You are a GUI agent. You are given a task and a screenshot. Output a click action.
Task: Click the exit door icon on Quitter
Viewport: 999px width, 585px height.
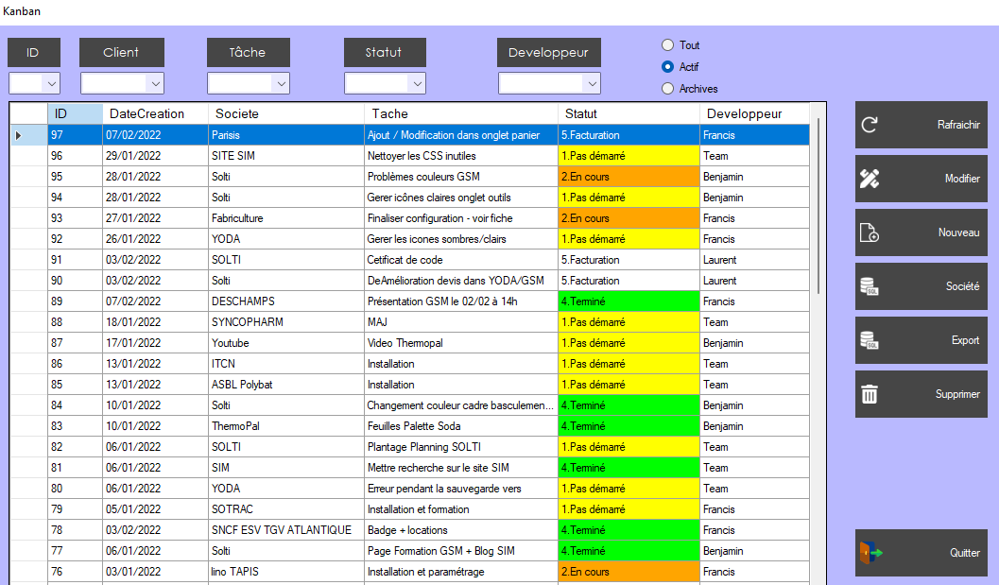click(x=871, y=553)
